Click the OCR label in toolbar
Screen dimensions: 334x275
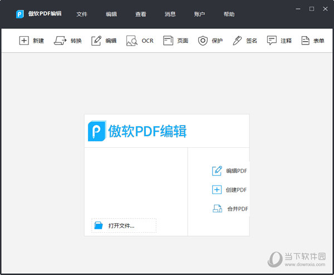click(148, 41)
